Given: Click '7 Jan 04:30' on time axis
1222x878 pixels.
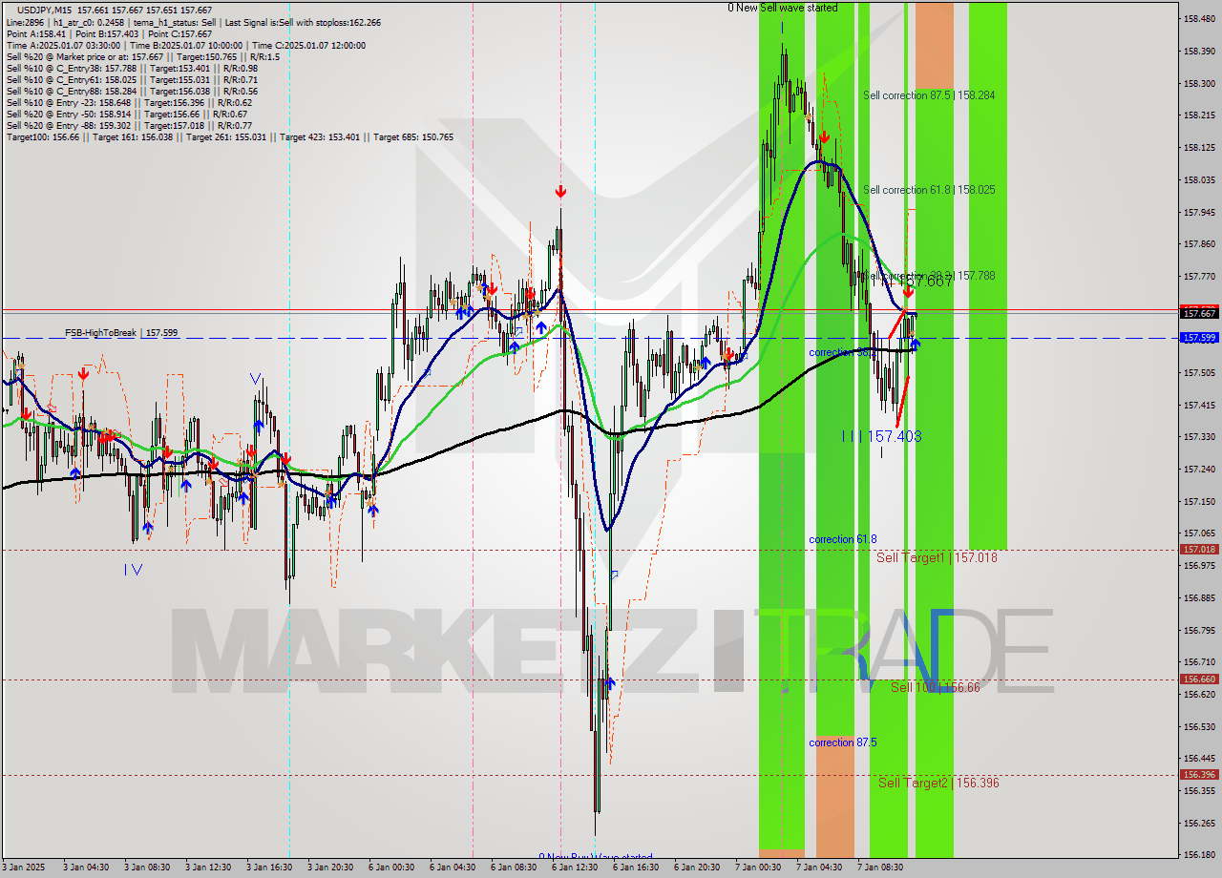Looking at the screenshot, I should point(821,868).
